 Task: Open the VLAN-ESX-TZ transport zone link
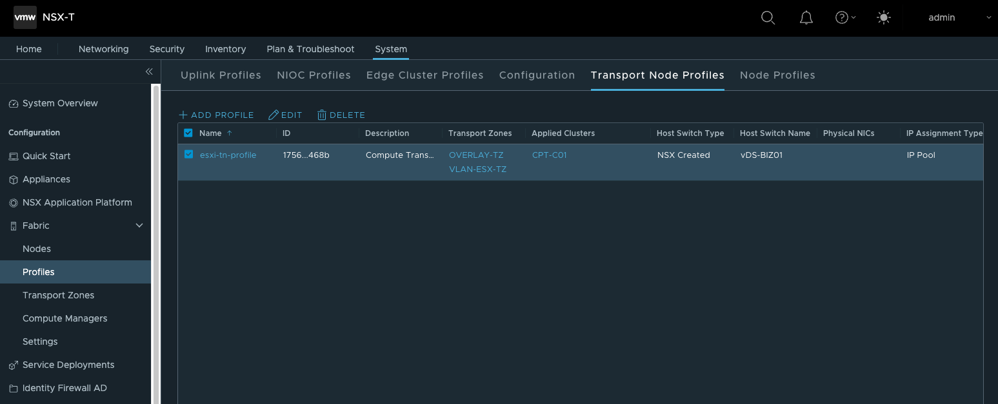[x=478, y=169]
